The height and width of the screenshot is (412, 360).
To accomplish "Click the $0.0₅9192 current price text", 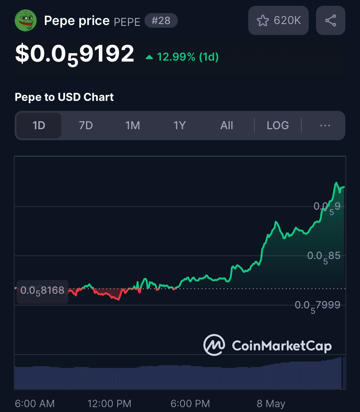I will click(75, 54).
